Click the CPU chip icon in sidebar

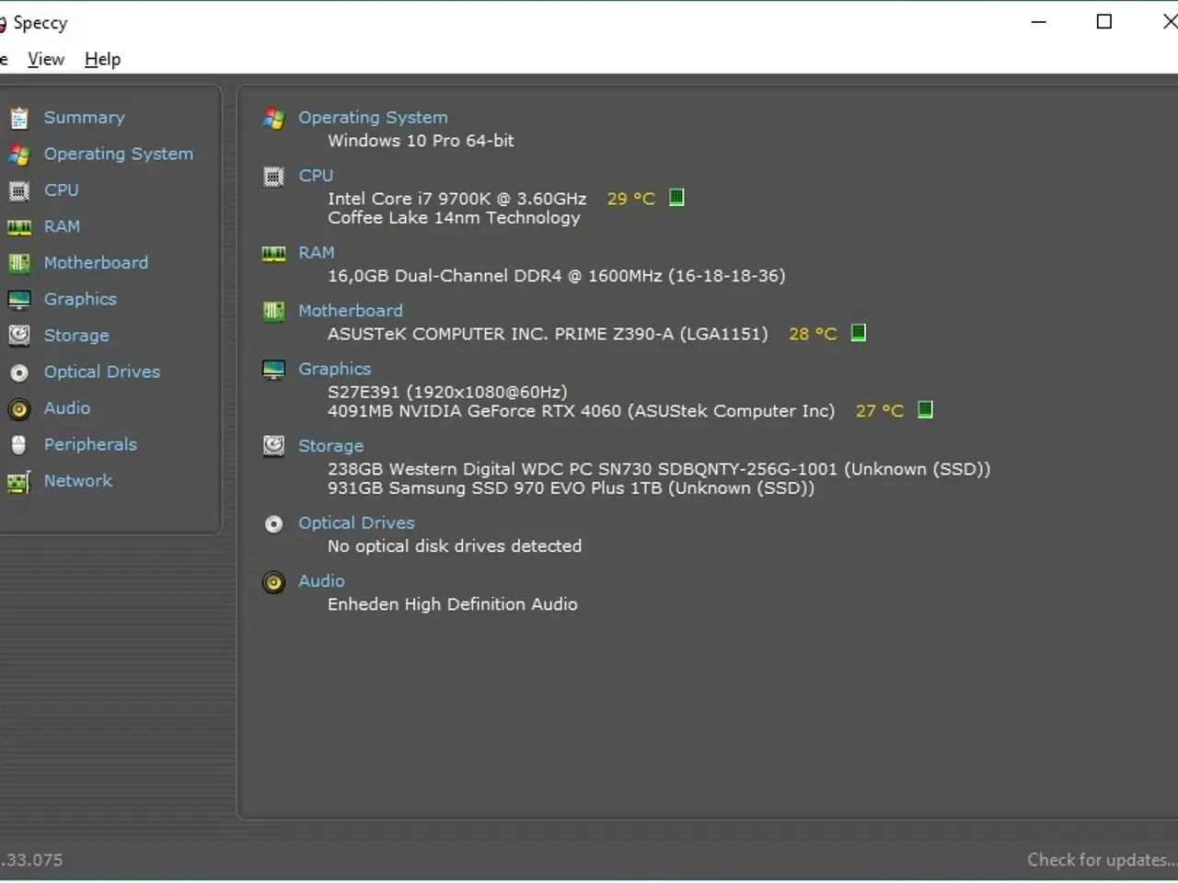coord(18,190)
